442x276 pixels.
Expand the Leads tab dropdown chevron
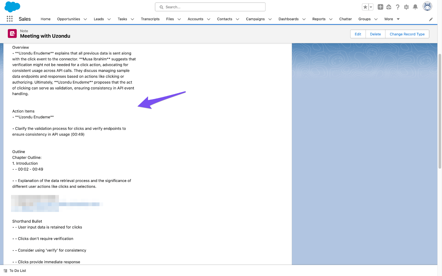click(x=109, y=19)
